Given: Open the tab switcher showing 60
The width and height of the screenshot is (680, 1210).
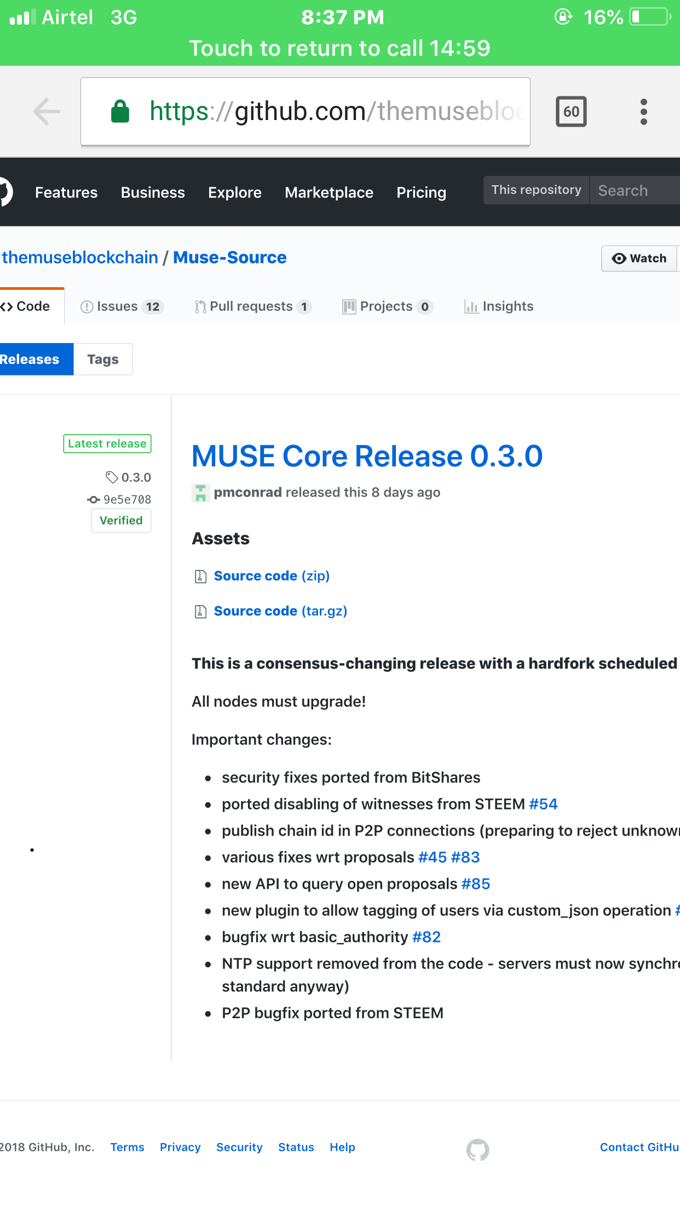Looking at the screenshot, I should point(571,112).
